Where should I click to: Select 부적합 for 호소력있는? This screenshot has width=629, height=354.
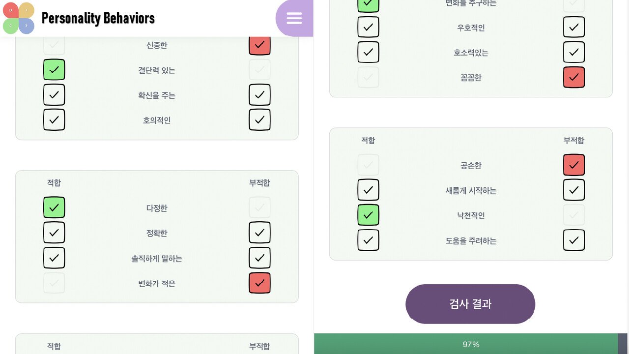click(574, 52)
